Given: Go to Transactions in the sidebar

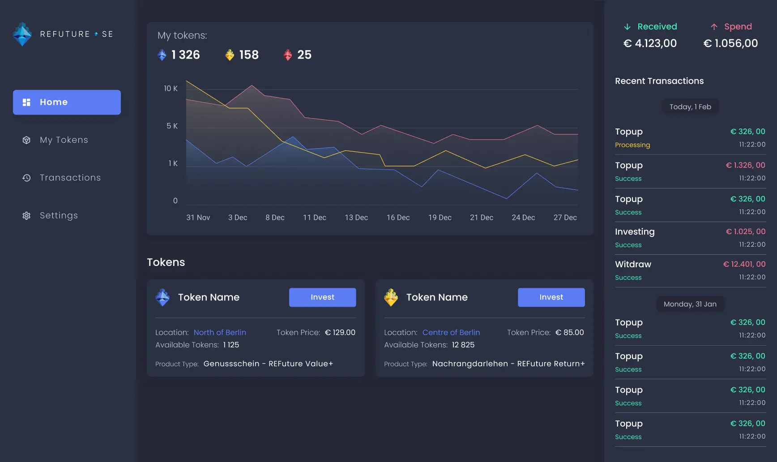Looking at the screenshot, I should coord(70,178).
